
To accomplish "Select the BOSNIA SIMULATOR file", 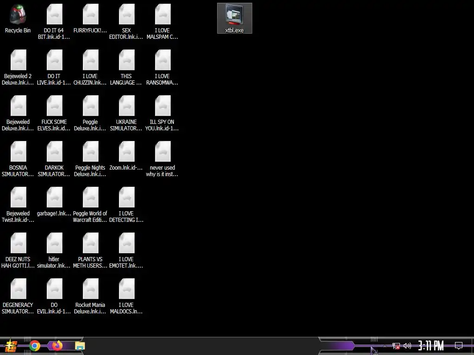I will click(x=18, y=159).
